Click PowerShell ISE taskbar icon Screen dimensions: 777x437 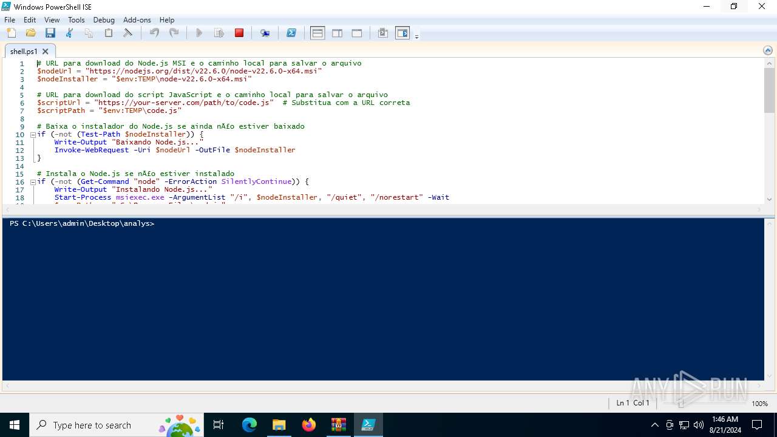pos(368,425)
